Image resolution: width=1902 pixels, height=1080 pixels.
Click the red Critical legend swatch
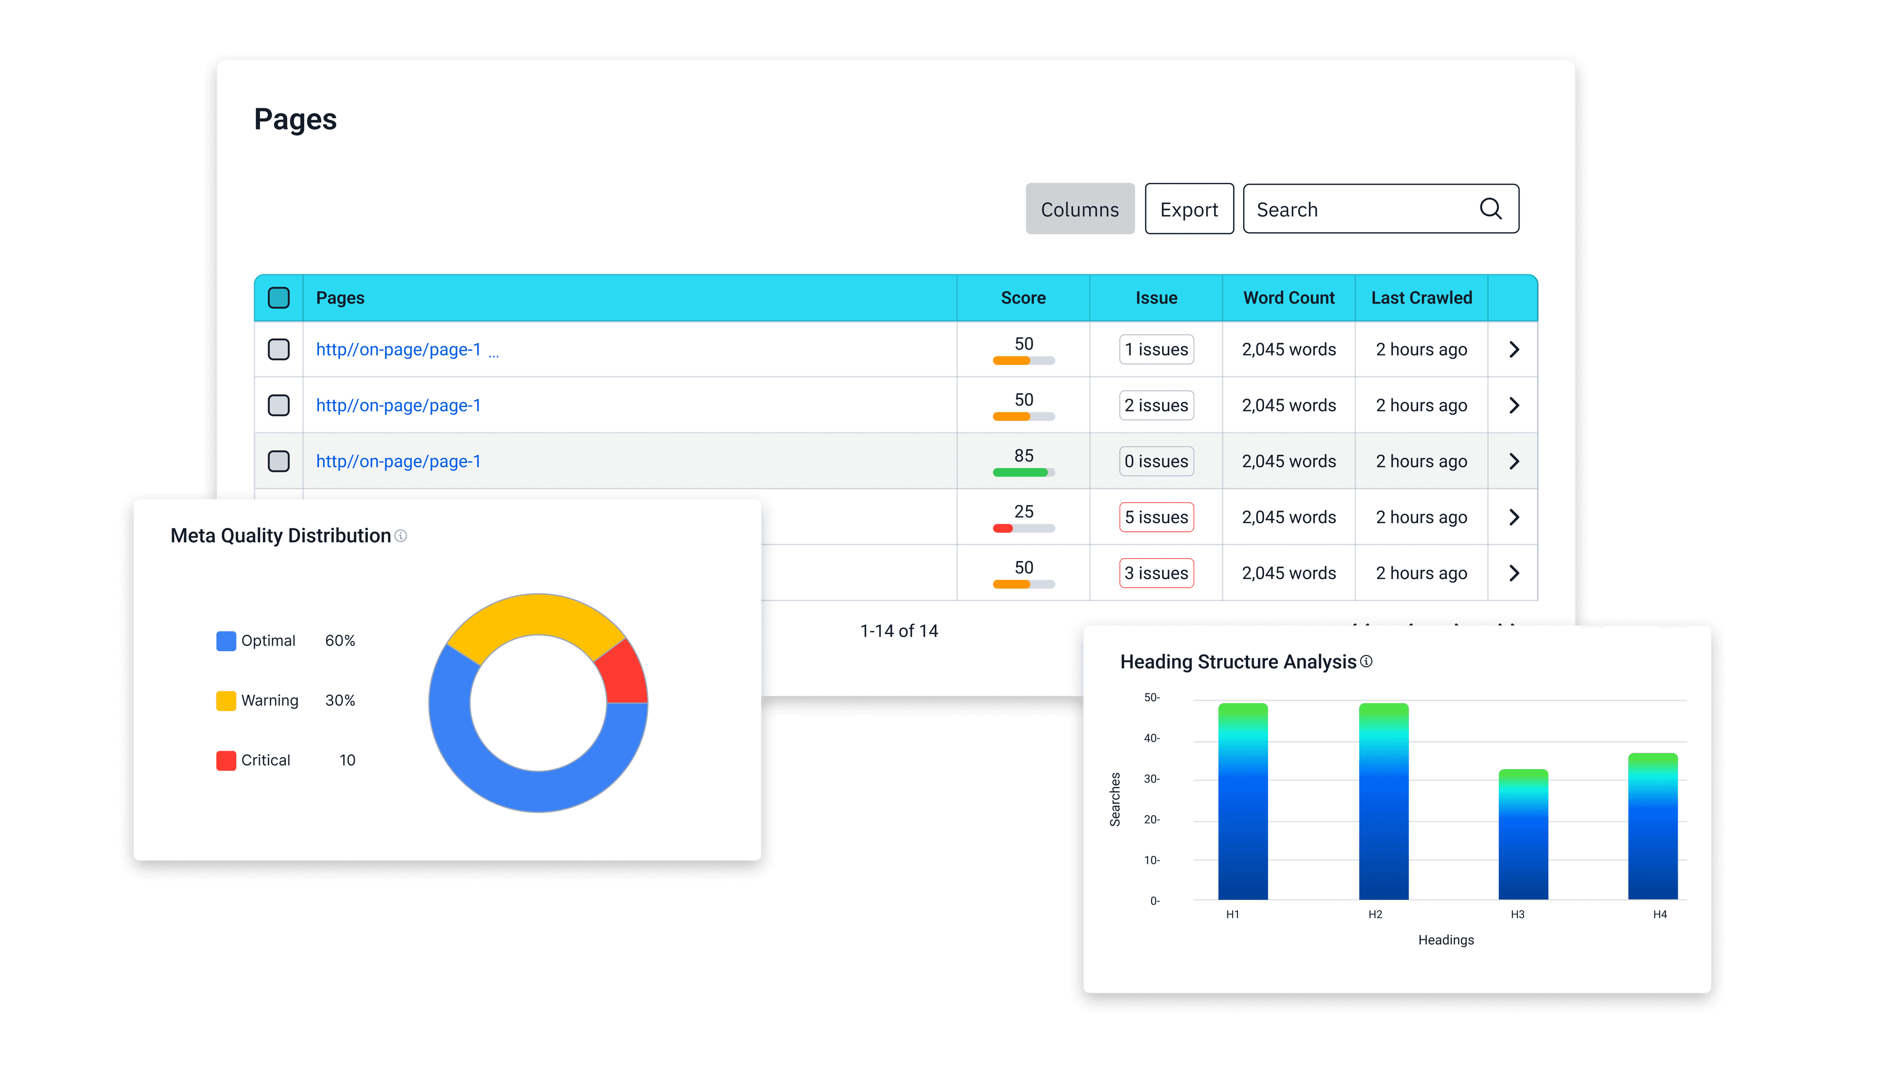tap(226, 760)
